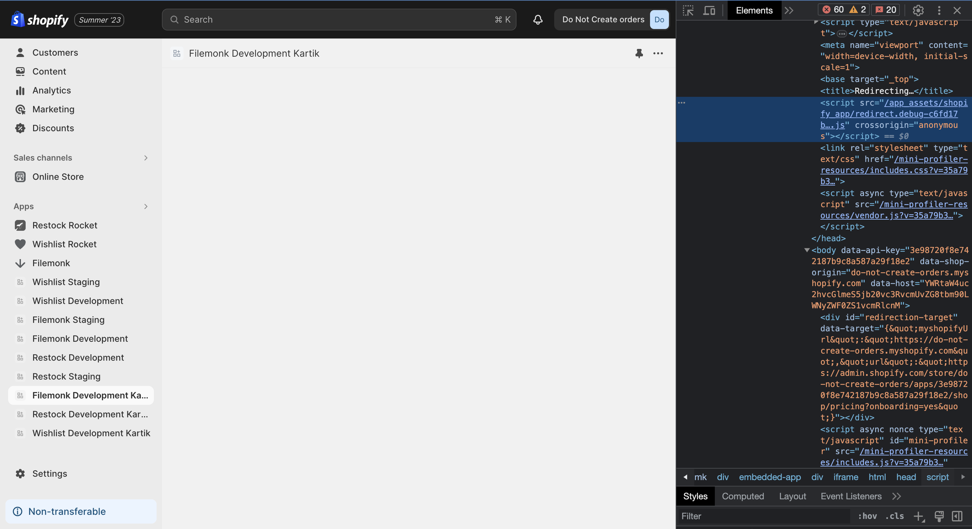This screenshot has height=529, width=972.
Task: Open the notifications bell
Action: click(537, 20)
